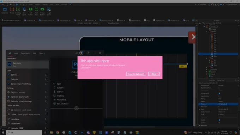Click the Assistant button in Studio title bar
The height and width of the screenshot is (135, 240).
[x=202, y=5]
